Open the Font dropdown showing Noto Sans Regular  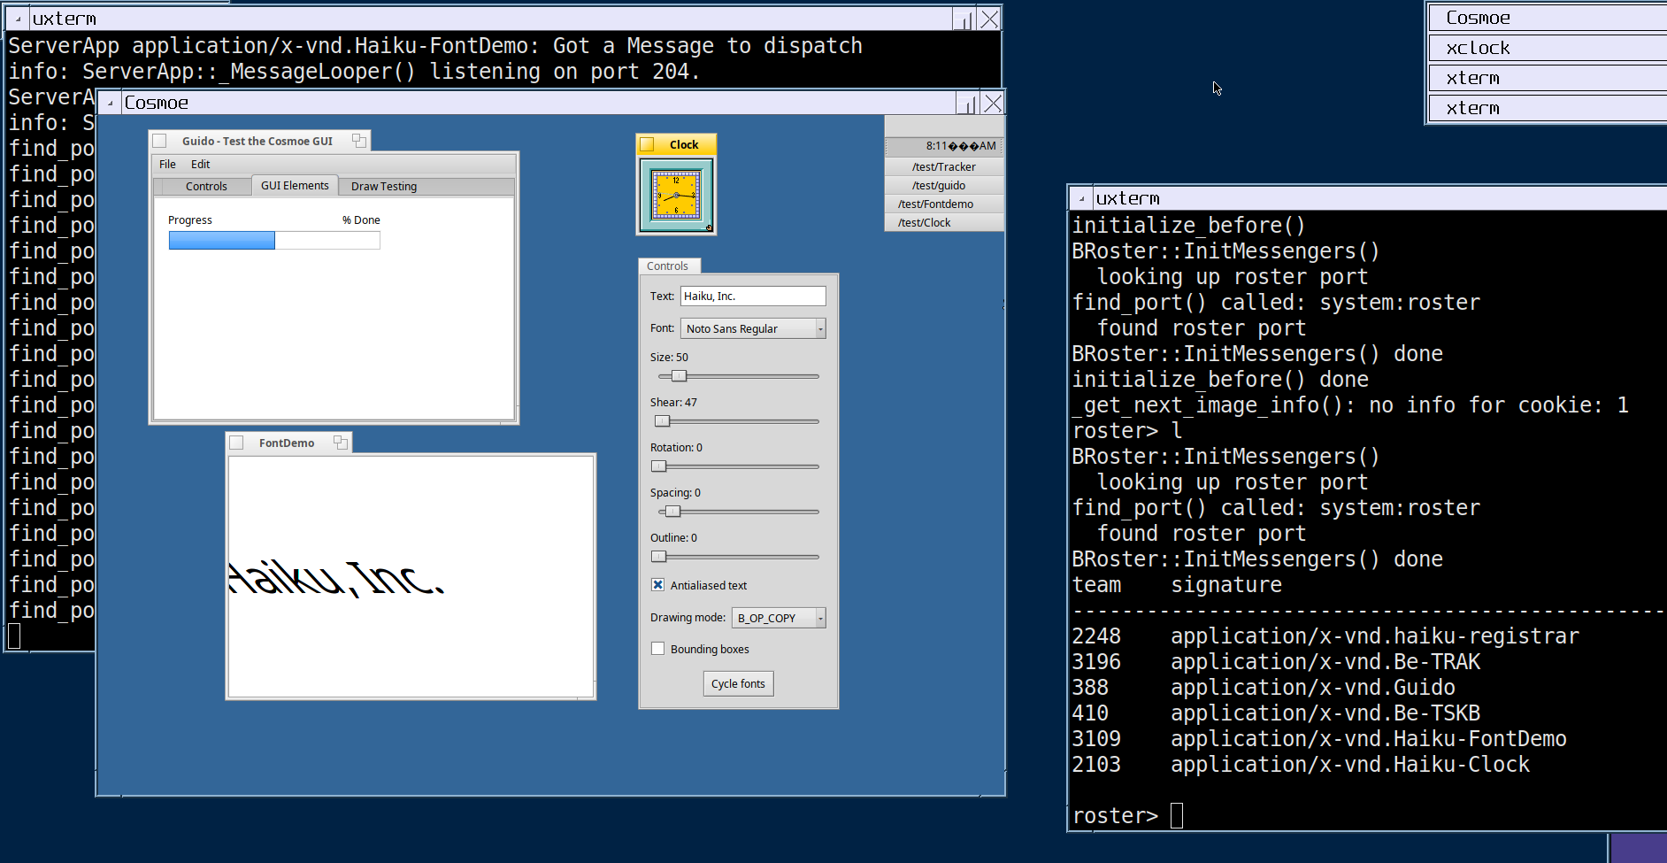click(752, 328)
